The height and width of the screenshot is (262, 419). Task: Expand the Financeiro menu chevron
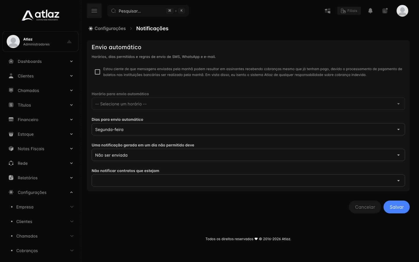[x=71, y=119]
